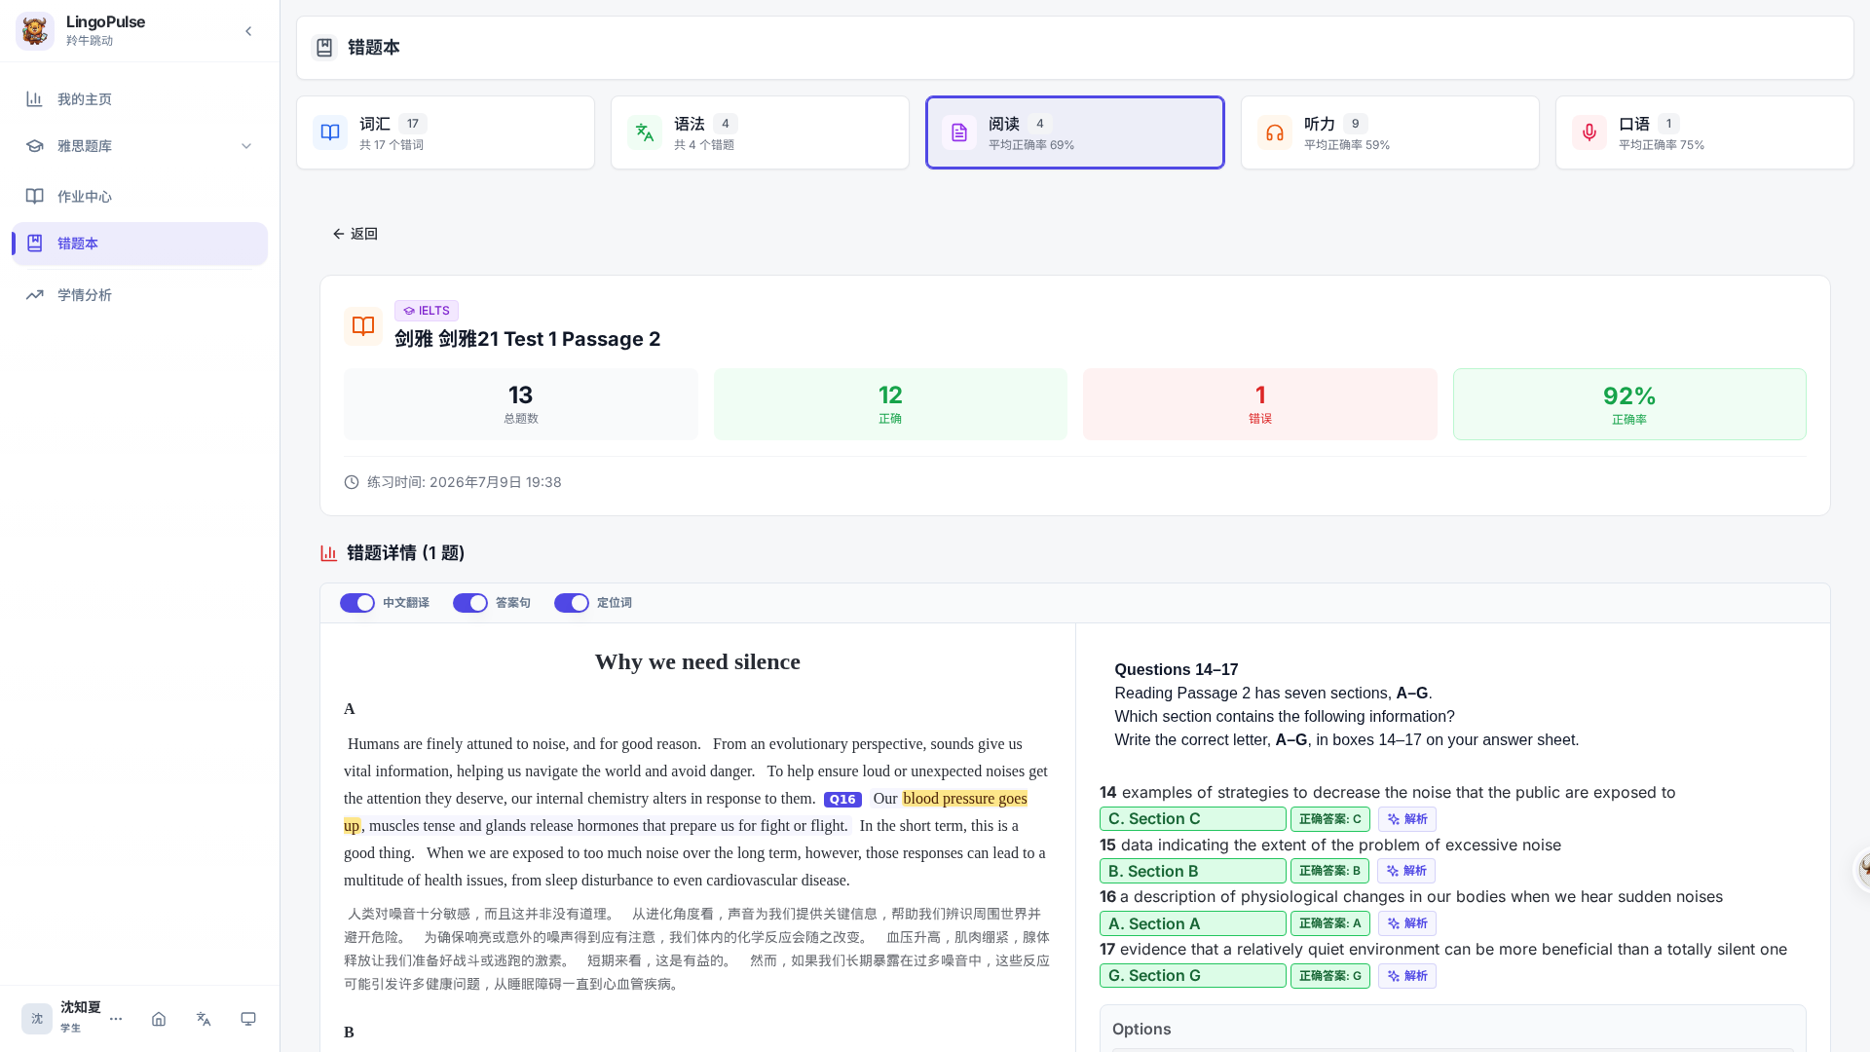Click answer box G. Section G
Image resolution: width=1870 pixels, height=1052 pixels.
click(1193, 976)
